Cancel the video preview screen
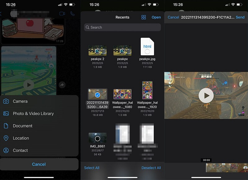 (173, 17)
